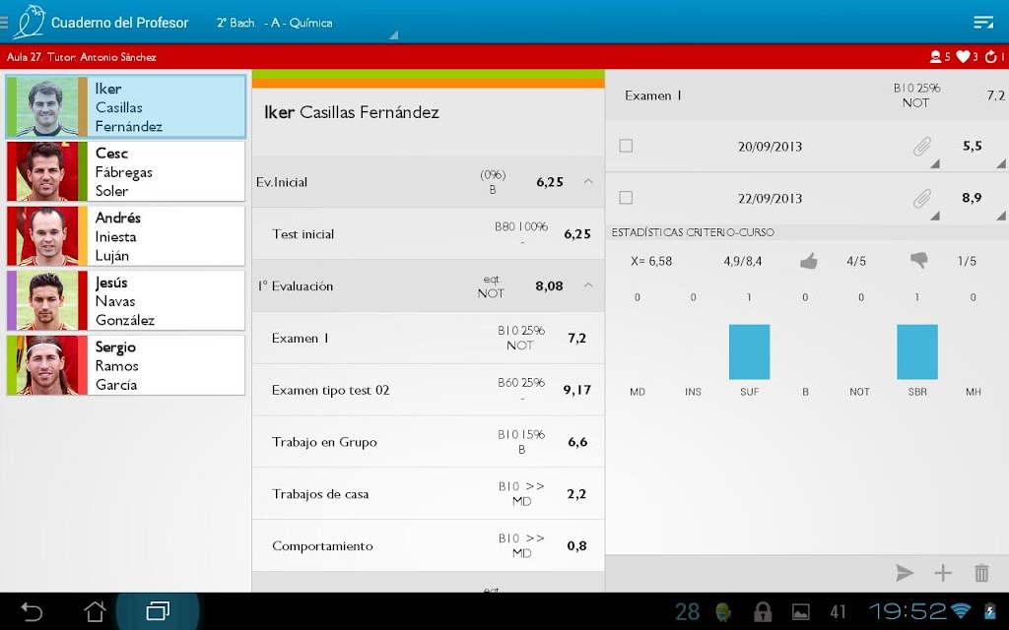
Task: Tap the SBR blue histogram bar
Action: (917, 352)
